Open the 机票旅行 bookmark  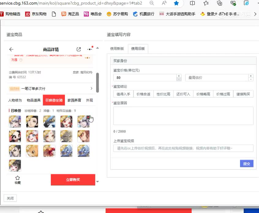point(144,14)
